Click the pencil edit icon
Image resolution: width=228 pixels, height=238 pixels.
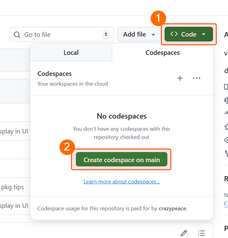point(183,233)
